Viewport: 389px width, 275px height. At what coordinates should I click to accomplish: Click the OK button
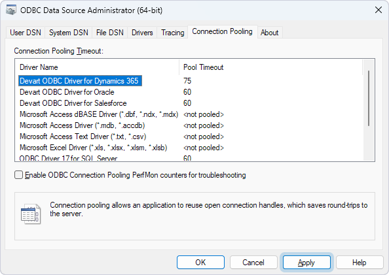pos(200,262)
